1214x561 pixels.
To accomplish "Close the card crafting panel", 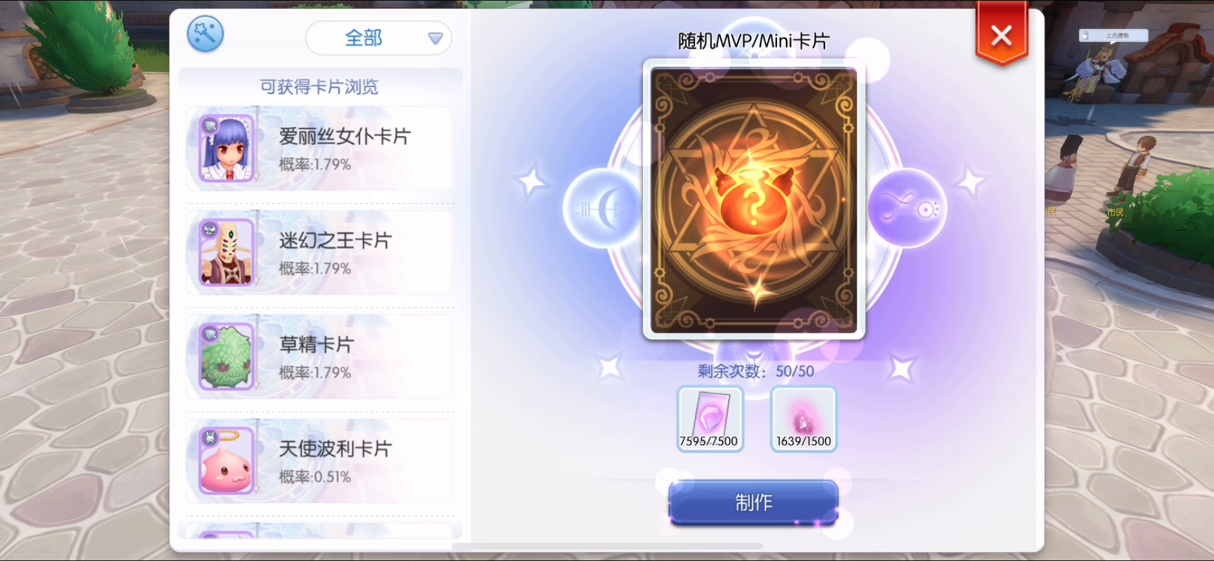I will pyautogui.click(x=1002, y=35).
